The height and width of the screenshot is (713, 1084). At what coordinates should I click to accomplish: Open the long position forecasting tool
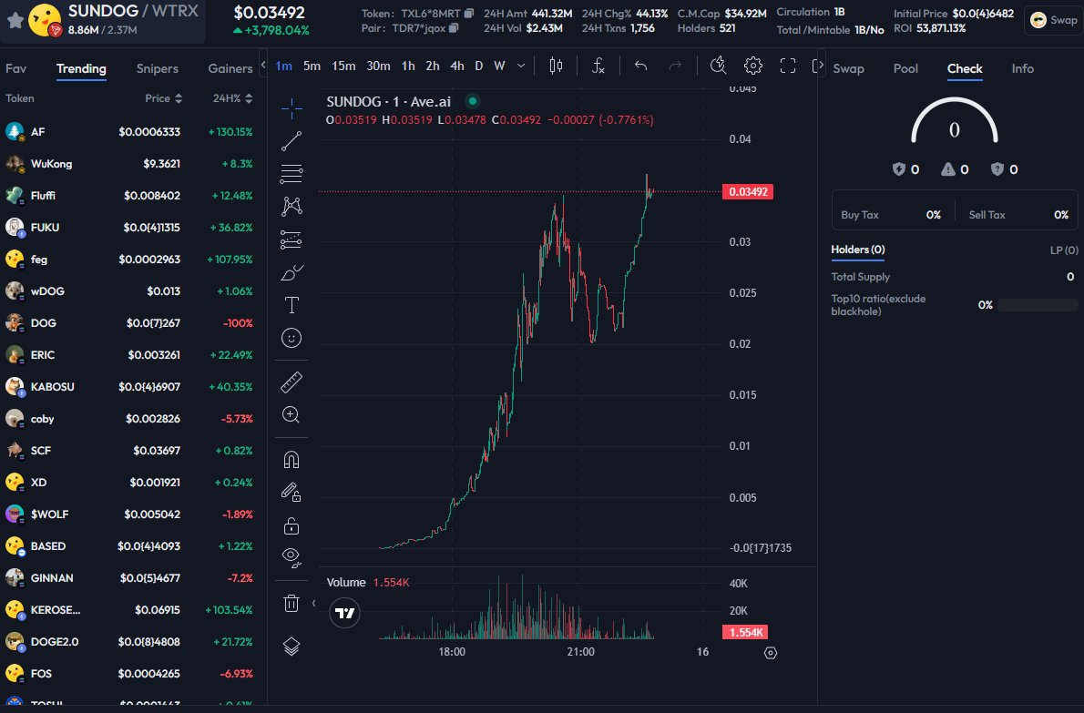coord(291,239)
